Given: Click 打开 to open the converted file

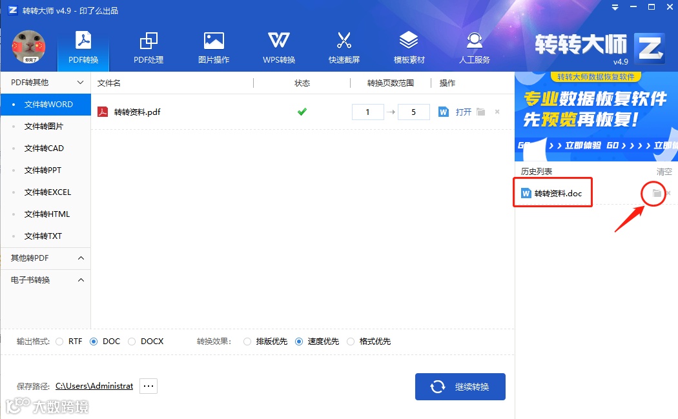Looking at the screenshot, I should (463, 112).
